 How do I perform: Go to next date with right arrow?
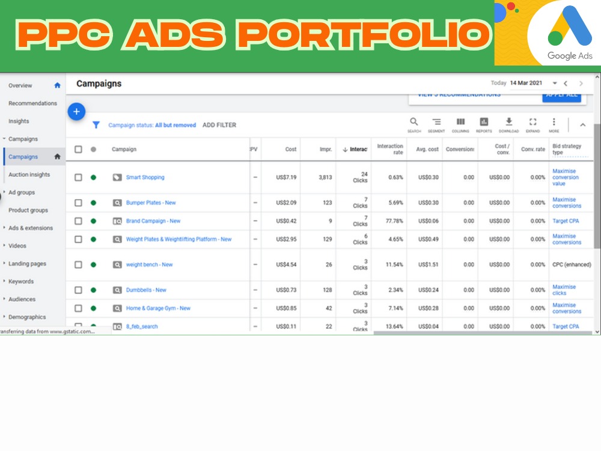coord(581,83)
